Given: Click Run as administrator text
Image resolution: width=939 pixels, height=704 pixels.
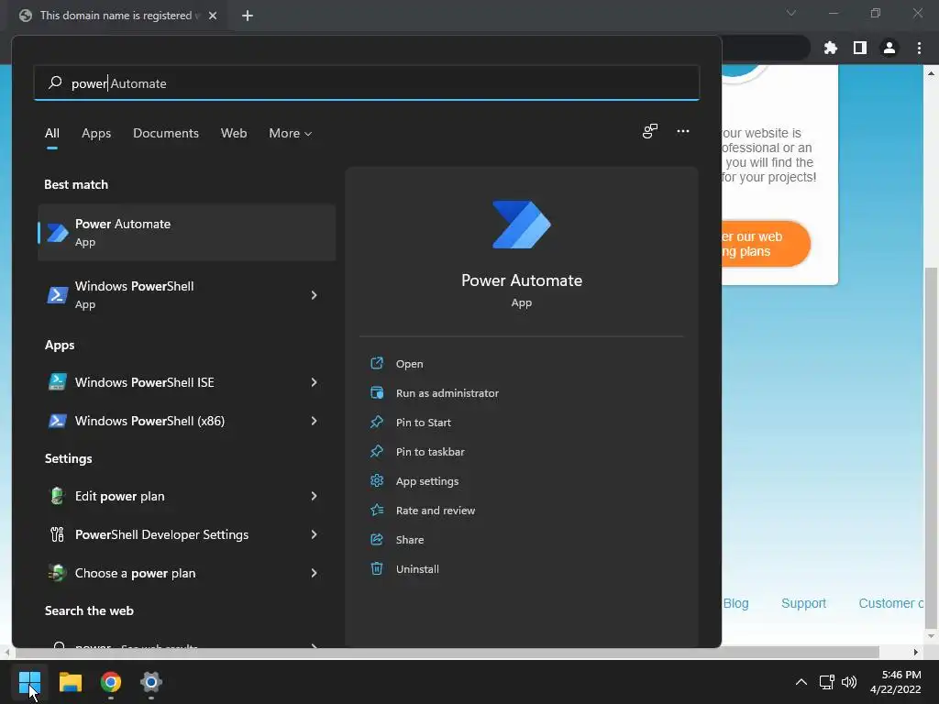Looking at the screenshot, I should (x=447, y=392).
